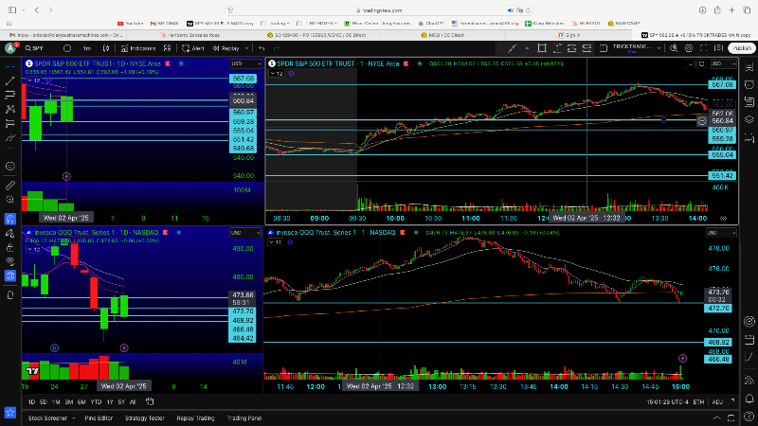Select the 5D date range
Image resolution: width=758 pixels, height=426 pixels.
click(x=44, y=401)
